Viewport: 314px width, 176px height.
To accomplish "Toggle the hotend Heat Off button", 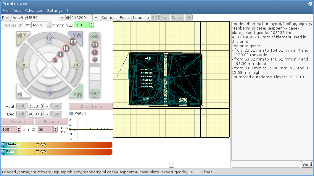I will point(21,106).
